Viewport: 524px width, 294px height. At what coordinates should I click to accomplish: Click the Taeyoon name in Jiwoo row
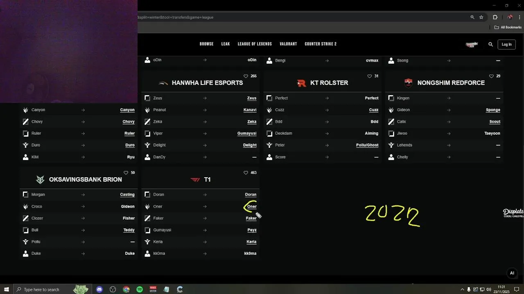pos(492,134)
